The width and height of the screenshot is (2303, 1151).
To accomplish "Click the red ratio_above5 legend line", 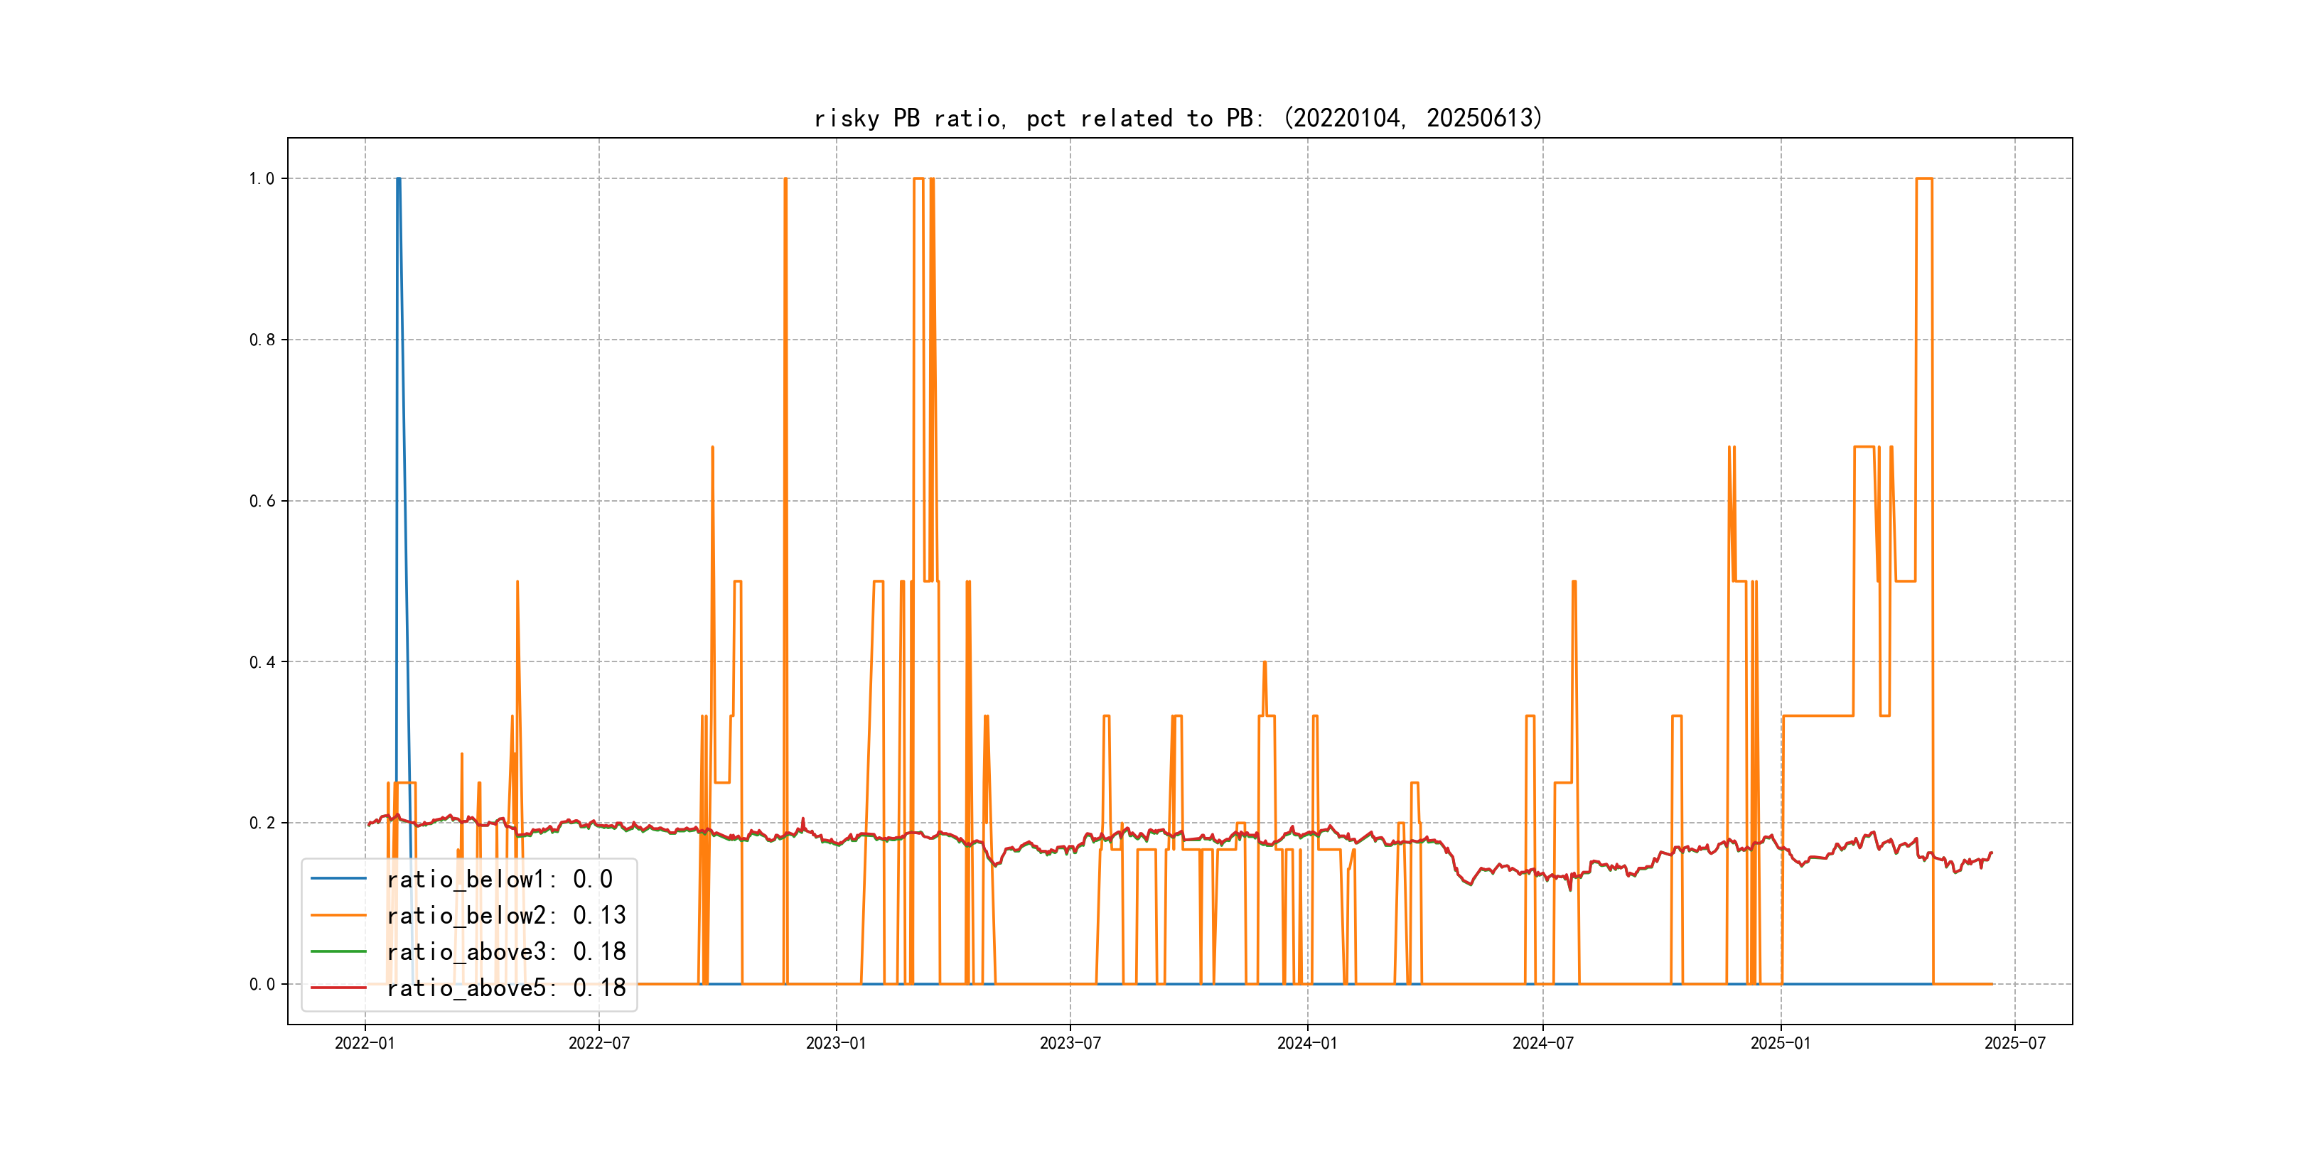I will pyautogui.click(x=338, y=988).
